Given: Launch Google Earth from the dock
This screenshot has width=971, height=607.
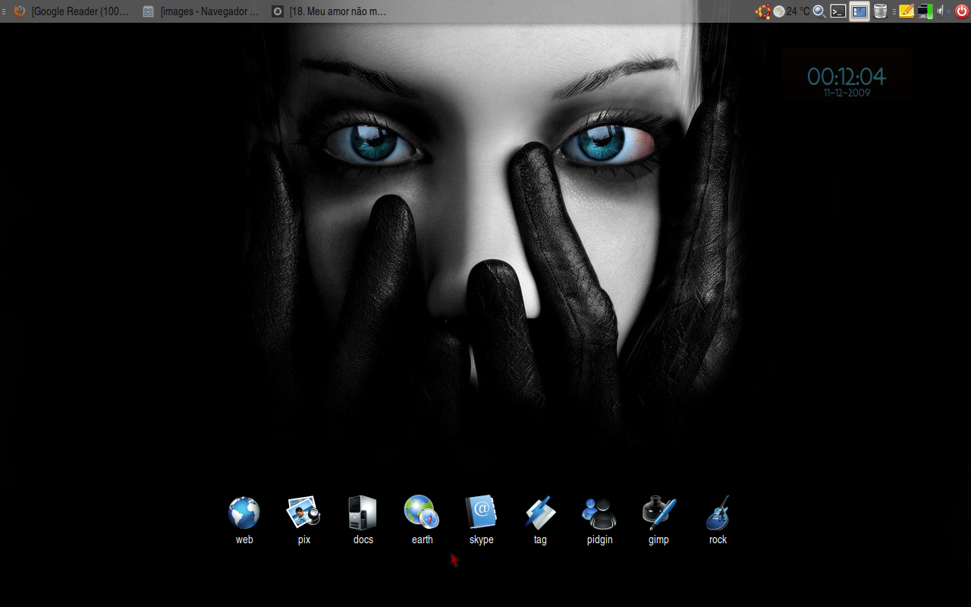Looking at the screenshot, I should pyautogui.click(x=422, y=514).
